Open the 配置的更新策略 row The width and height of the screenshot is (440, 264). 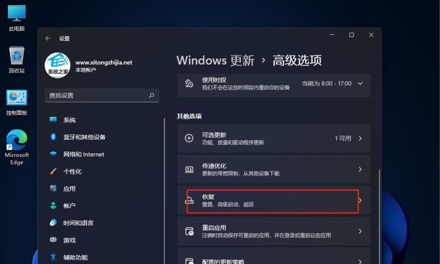[274, 256]
